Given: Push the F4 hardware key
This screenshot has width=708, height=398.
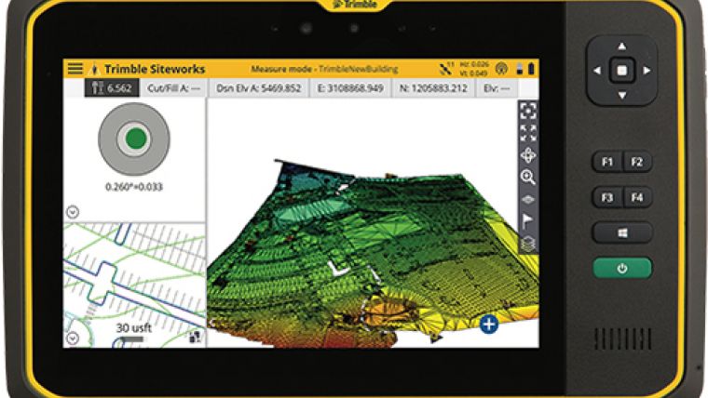Looking at the screenshot, I should pos(637,197).
